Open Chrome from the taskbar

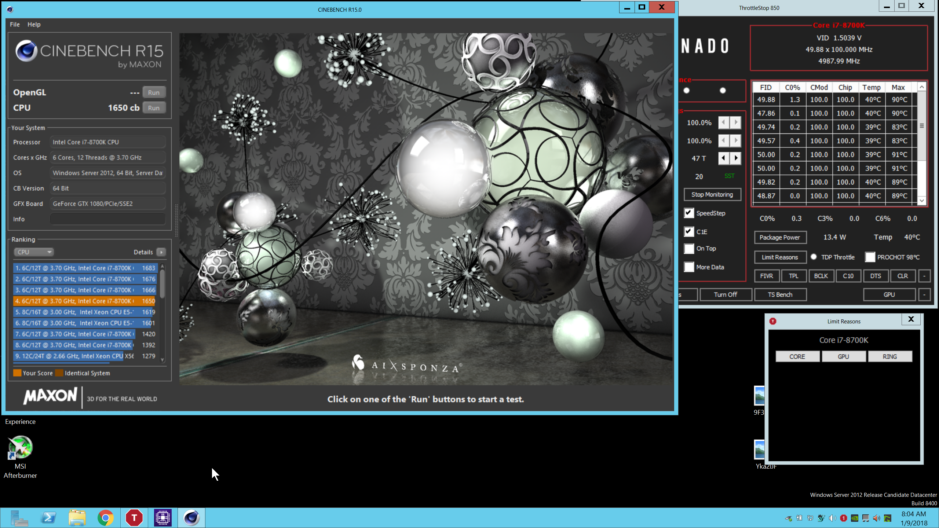click(105, 518)
